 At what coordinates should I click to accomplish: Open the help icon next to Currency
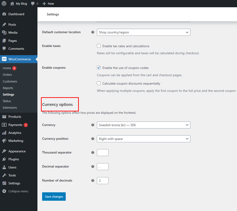[x=93, y=125]
